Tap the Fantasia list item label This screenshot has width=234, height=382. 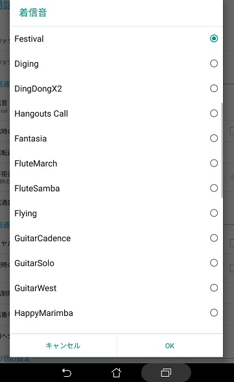(30, 139)
